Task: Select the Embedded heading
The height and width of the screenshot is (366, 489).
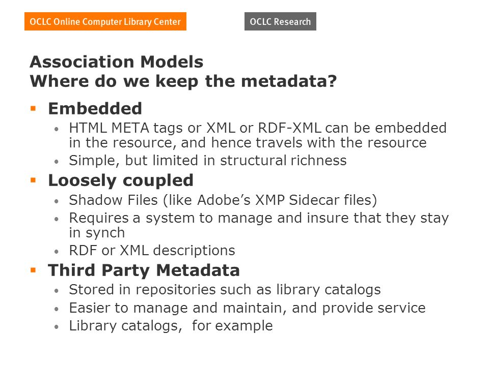Action: [x=95, y=109]
